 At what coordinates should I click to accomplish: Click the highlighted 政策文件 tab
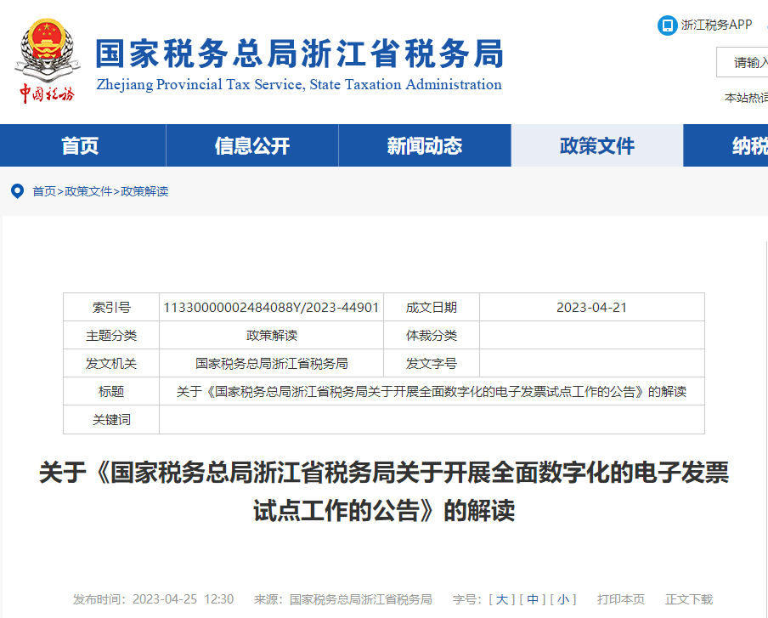coord(597,145)
